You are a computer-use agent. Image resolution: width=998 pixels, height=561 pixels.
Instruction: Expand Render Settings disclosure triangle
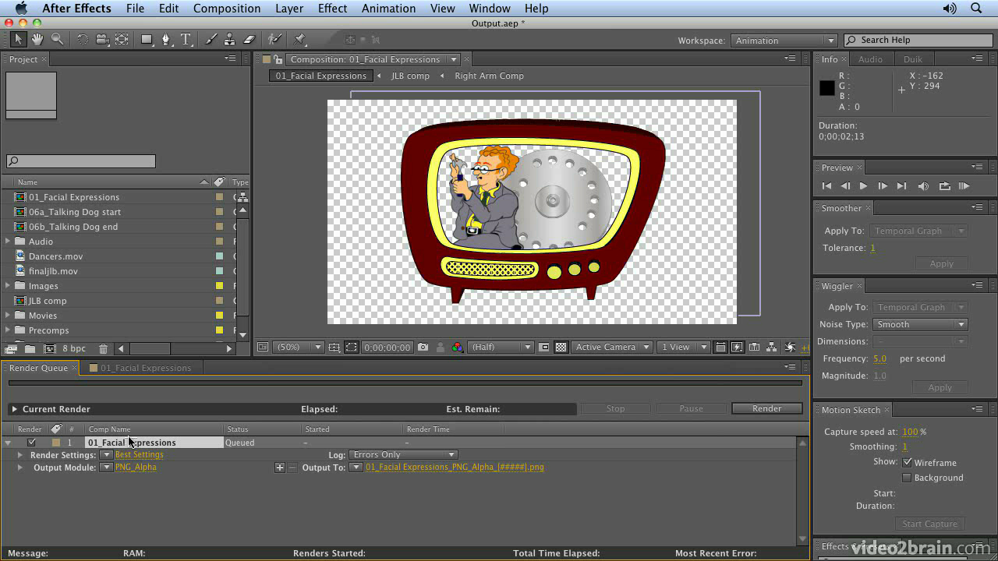20,455
